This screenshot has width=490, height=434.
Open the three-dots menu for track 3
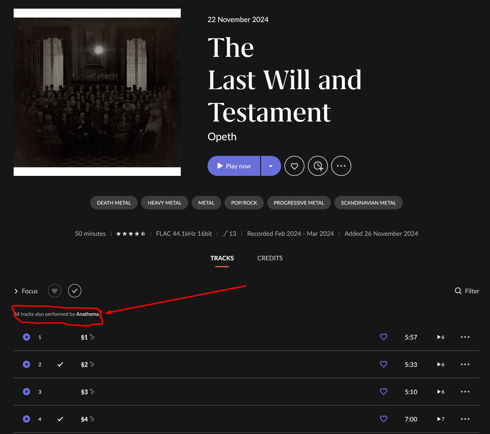pyautogui.click(x=465, y=392)
